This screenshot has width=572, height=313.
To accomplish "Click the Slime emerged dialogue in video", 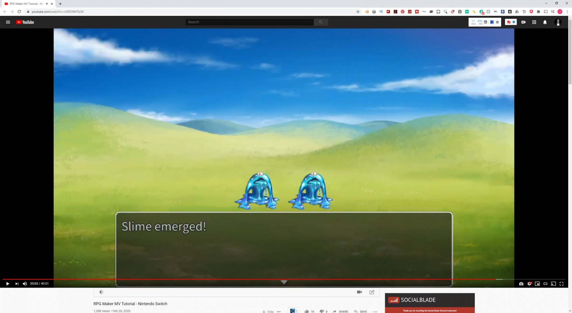I will (164, 226).
